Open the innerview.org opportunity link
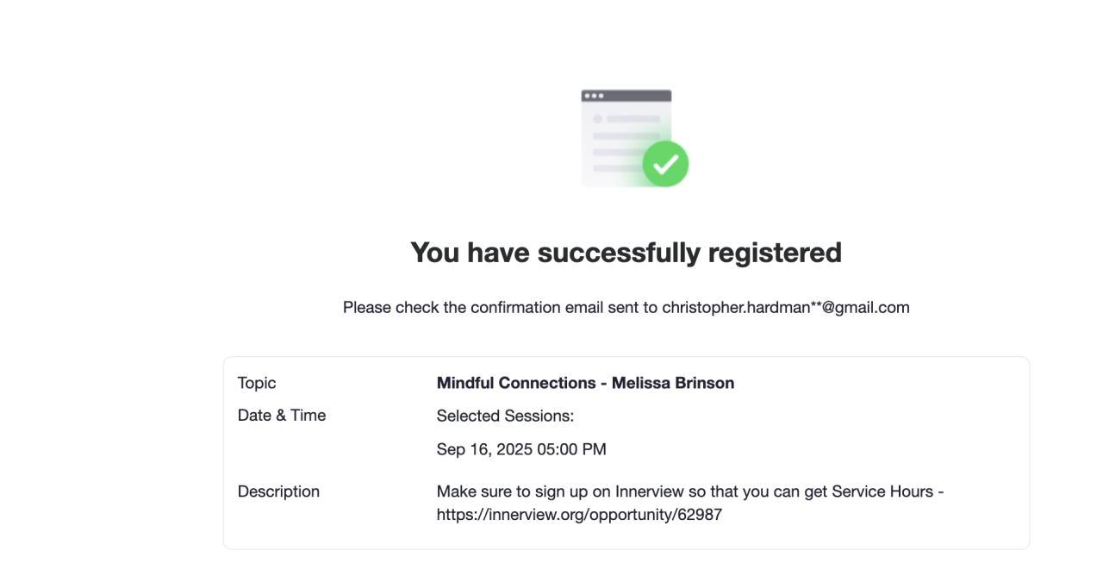1103x576 pixels. 579,515
